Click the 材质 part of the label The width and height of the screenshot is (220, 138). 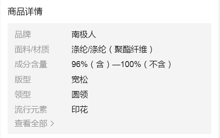click(41, 49)
